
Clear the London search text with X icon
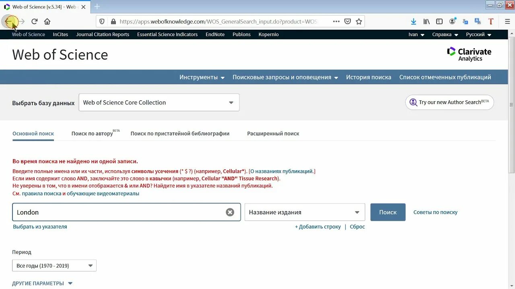[x=230, y=212]
